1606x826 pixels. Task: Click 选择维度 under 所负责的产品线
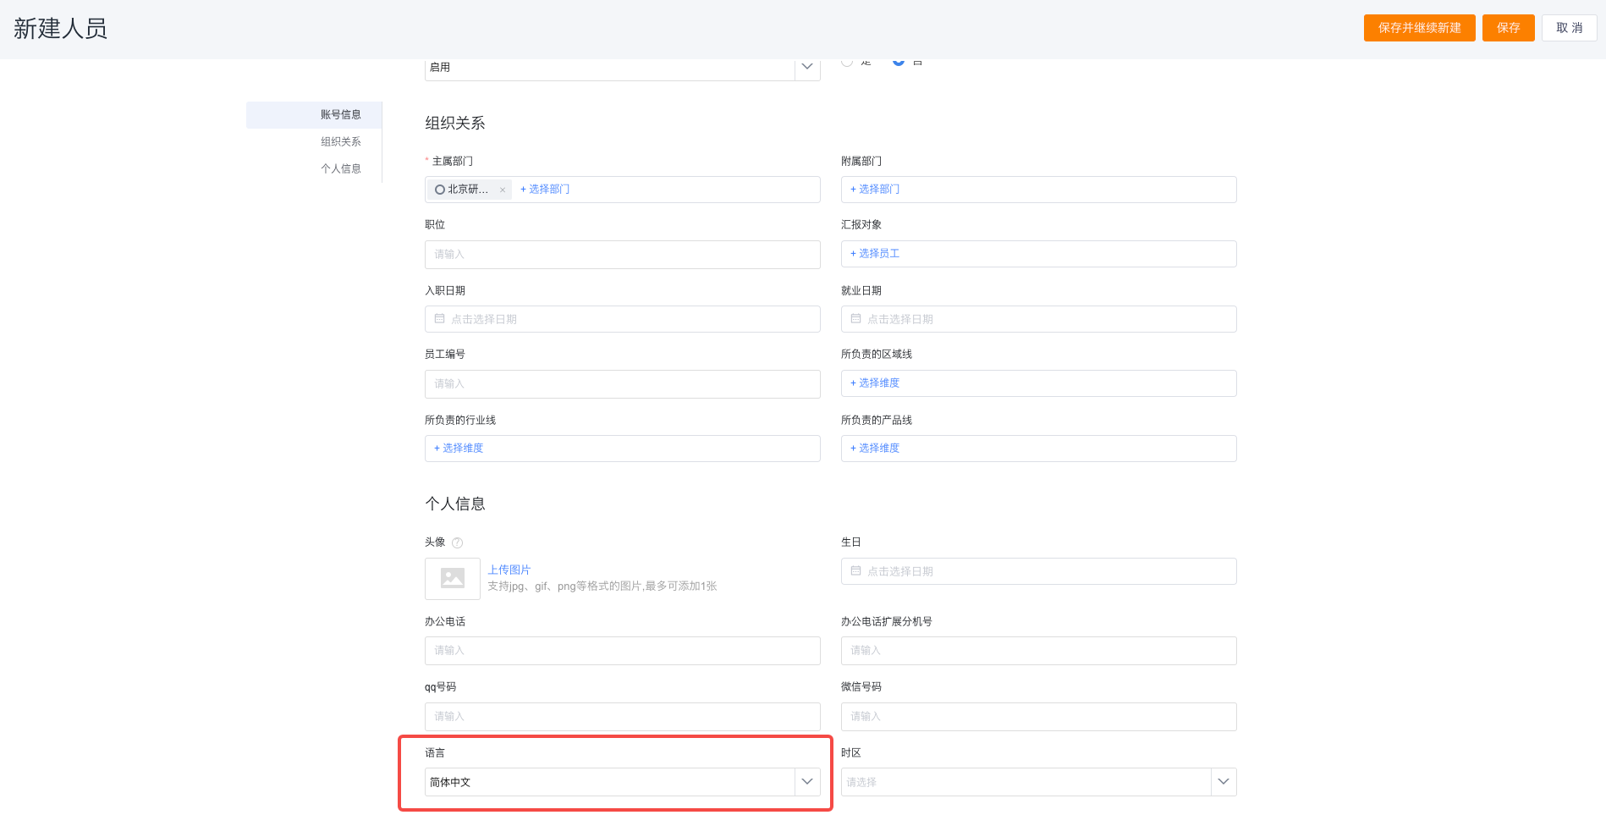point(875,449)
